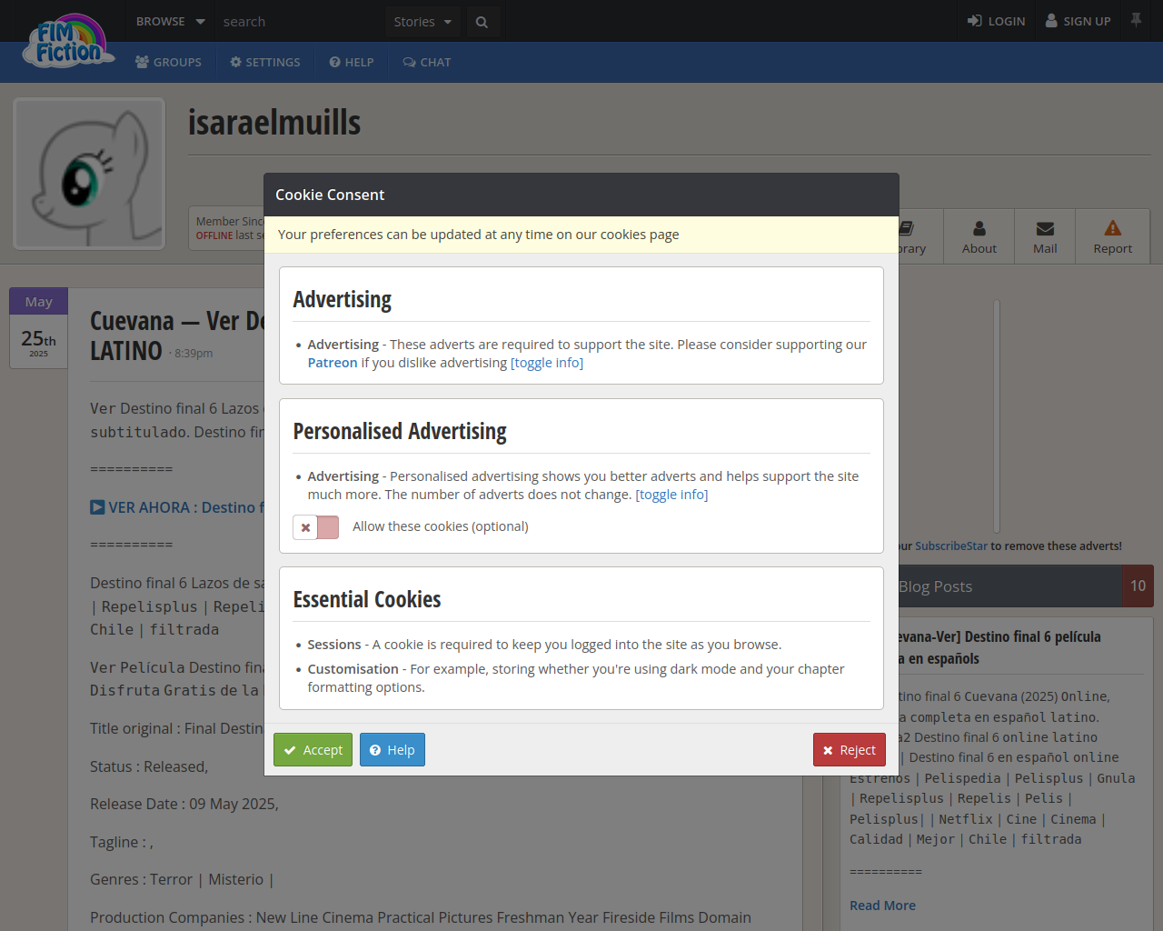Open the CHAT menu item
Viewport: 1163px width, 931px height.
427,62
